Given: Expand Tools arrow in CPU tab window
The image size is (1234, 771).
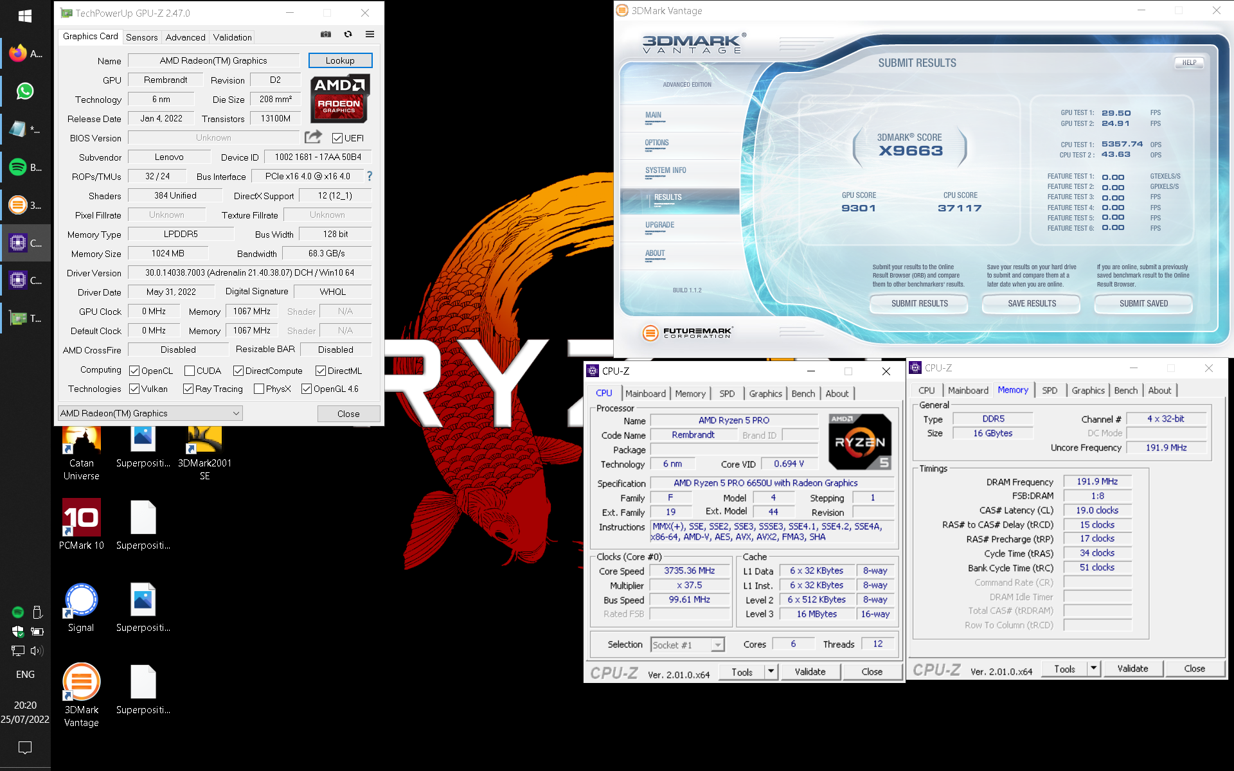Looking at the screenshot, I should pos(771,671).
